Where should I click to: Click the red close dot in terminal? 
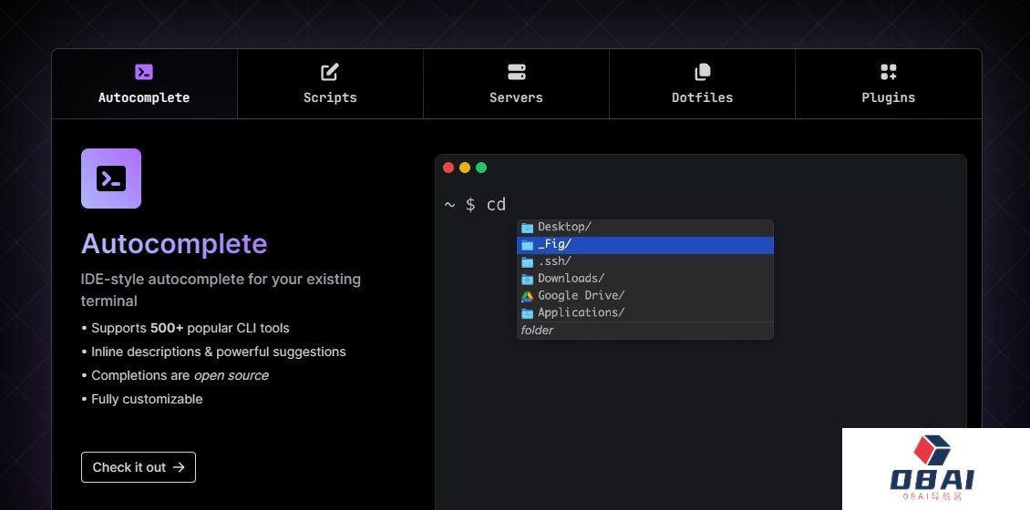[x=448, y=168]
